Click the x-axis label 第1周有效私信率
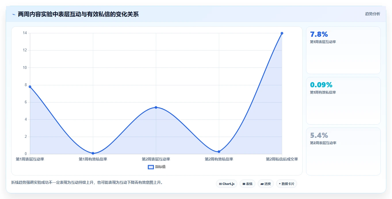 tap(93, 159)
